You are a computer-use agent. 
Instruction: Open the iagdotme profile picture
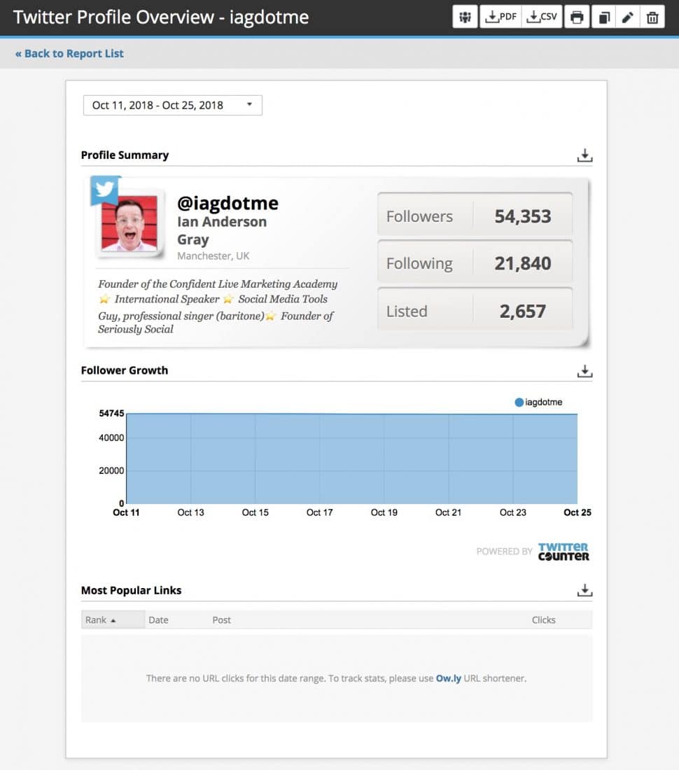(129, 223)
